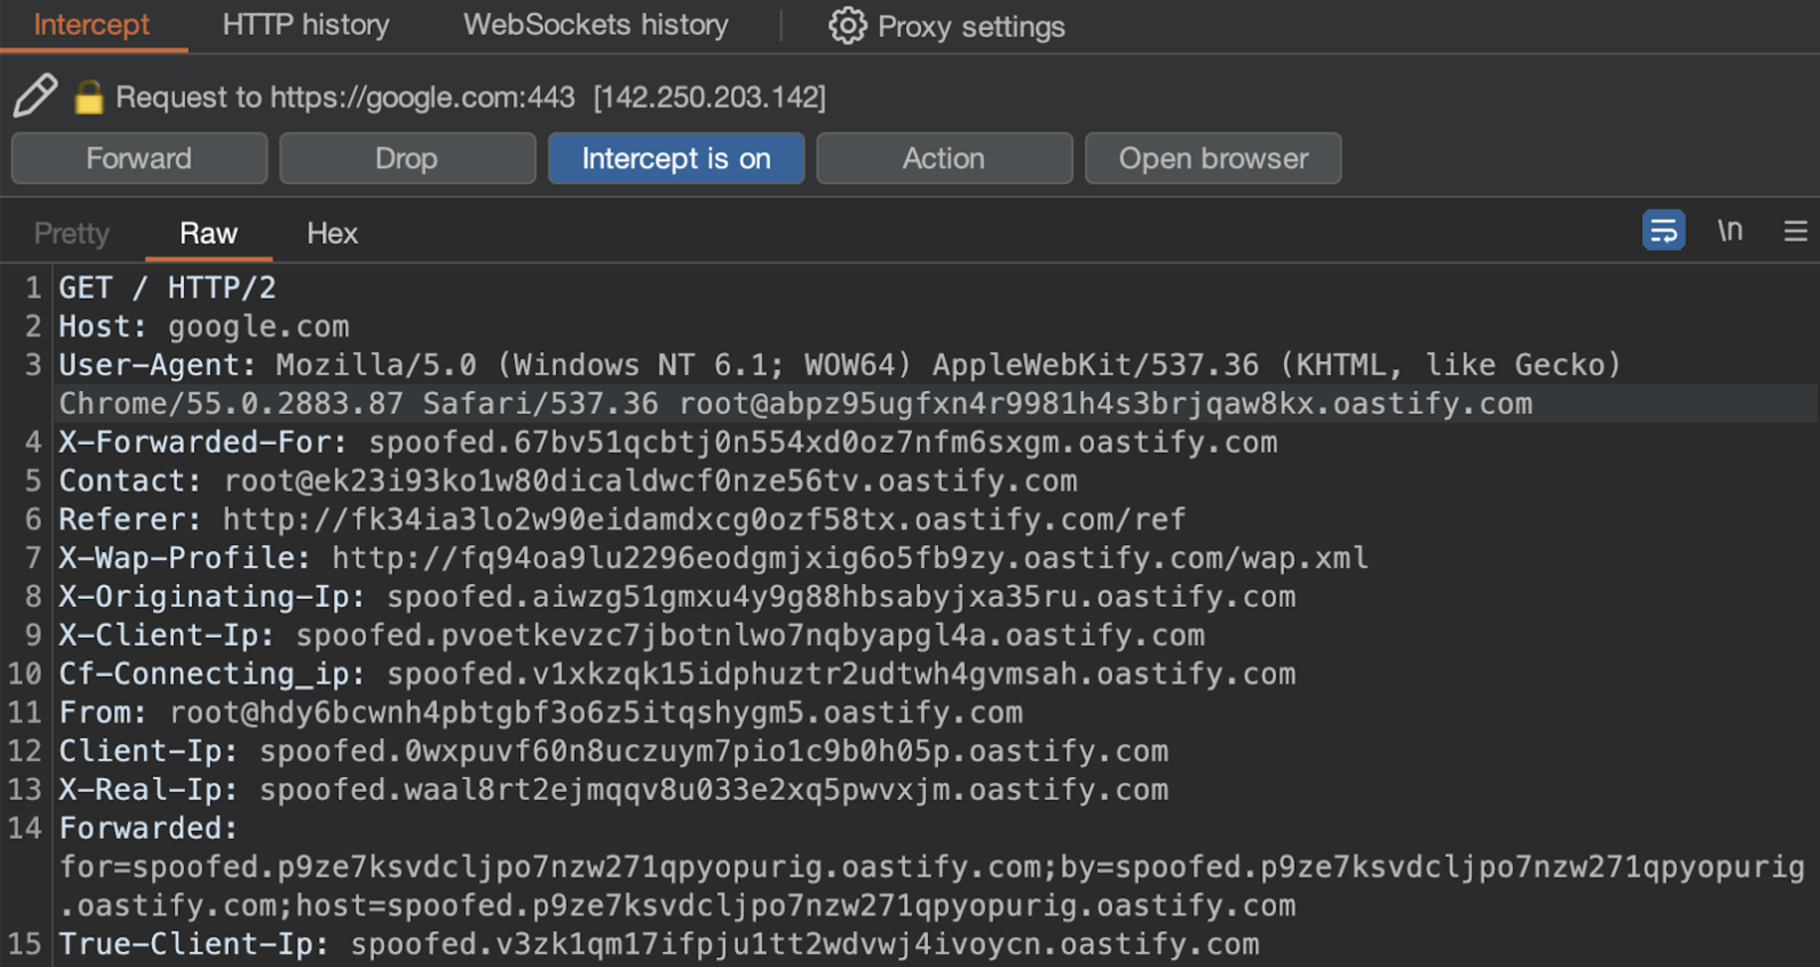Open the message editor hamburger menu
This screenshot has height=967, width=1820.
[1796, 231]
